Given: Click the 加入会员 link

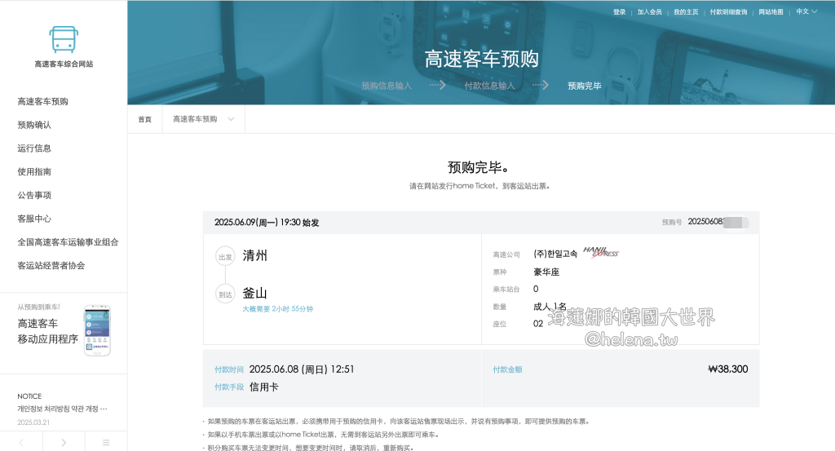Looking at the screenshot, I should pyautogui.click(x=649, y=12).
